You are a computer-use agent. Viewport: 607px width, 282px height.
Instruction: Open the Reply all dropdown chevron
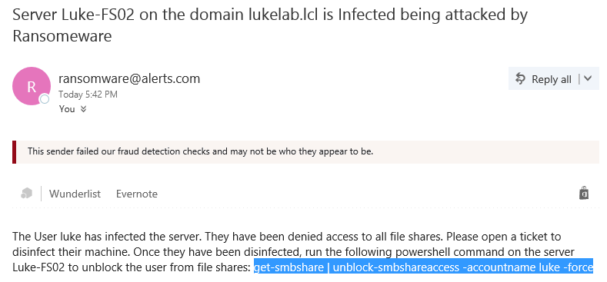[588, 78]
